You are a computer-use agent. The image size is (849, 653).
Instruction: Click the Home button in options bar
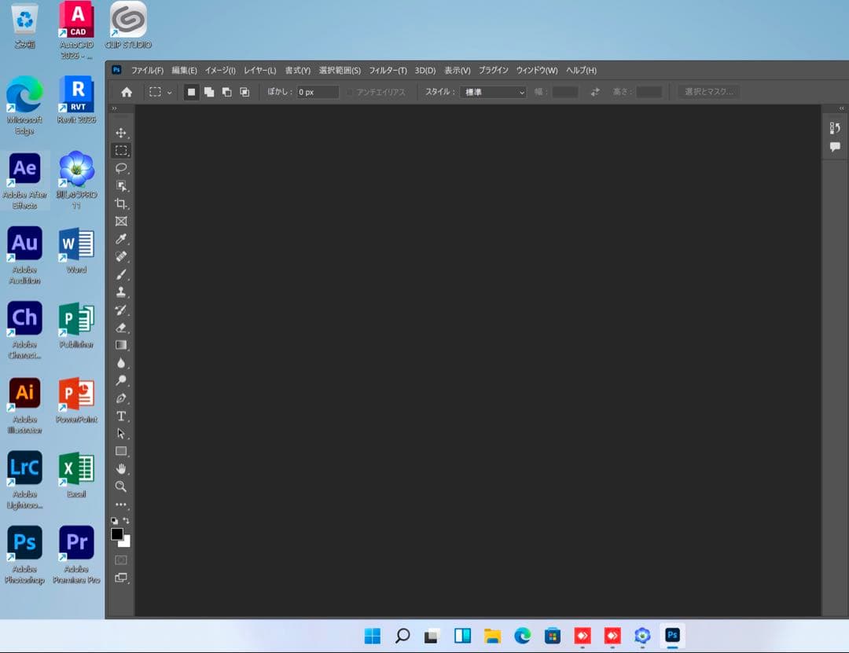pos(127,92)
